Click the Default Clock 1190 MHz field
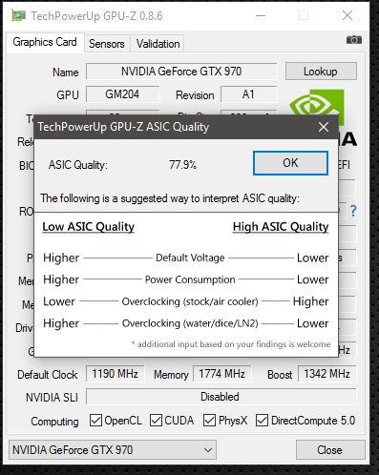Viewport: 379px width, 475px height. point(115,374)
